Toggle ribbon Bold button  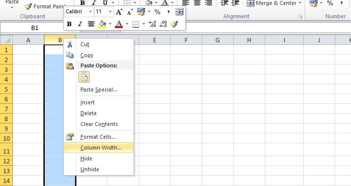pyautogui.click(x=82, y=2)
